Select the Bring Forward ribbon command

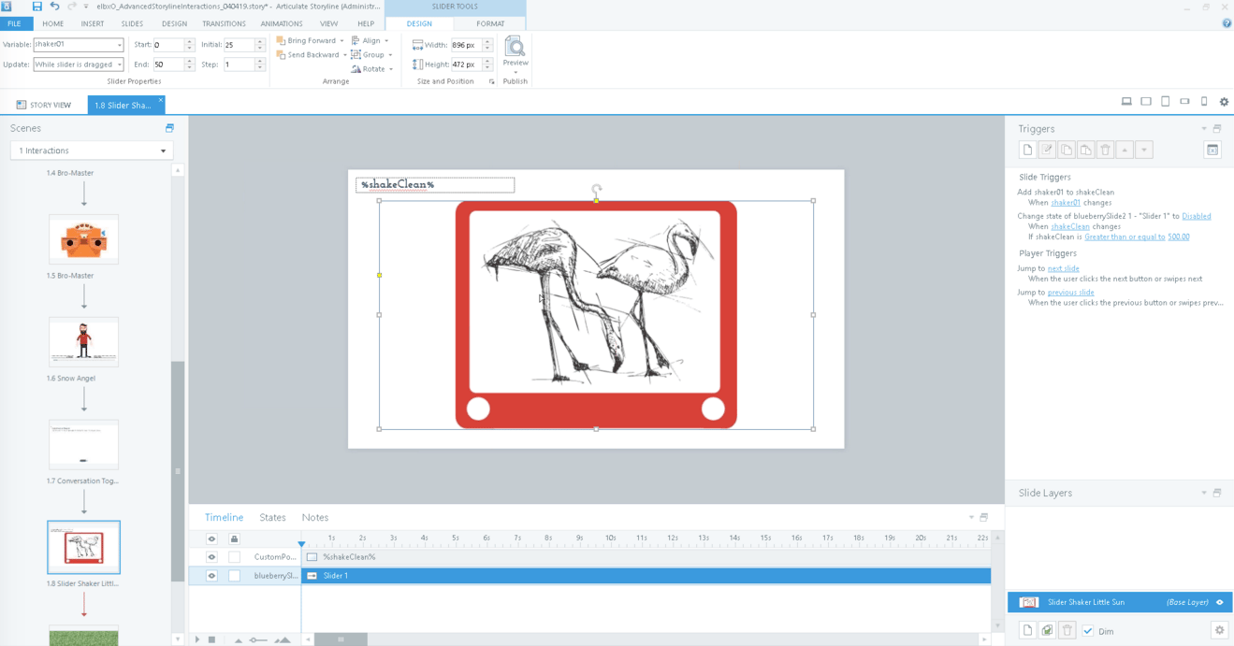pos(309,40)
